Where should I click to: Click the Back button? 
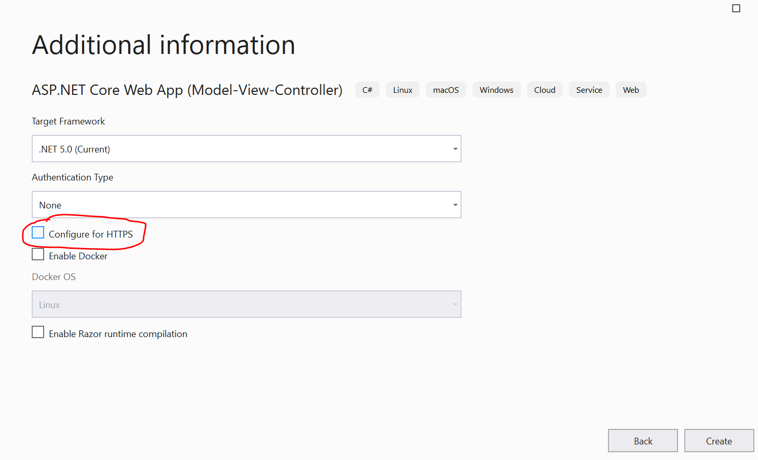[x=643, y=441]
